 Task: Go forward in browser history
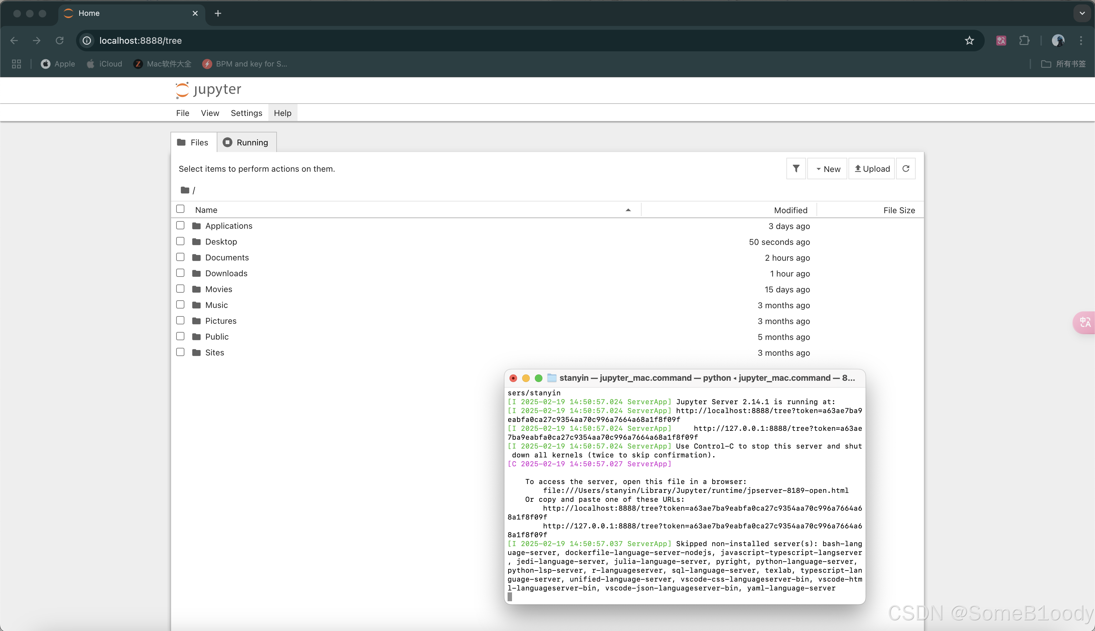[x=37, y=40]
